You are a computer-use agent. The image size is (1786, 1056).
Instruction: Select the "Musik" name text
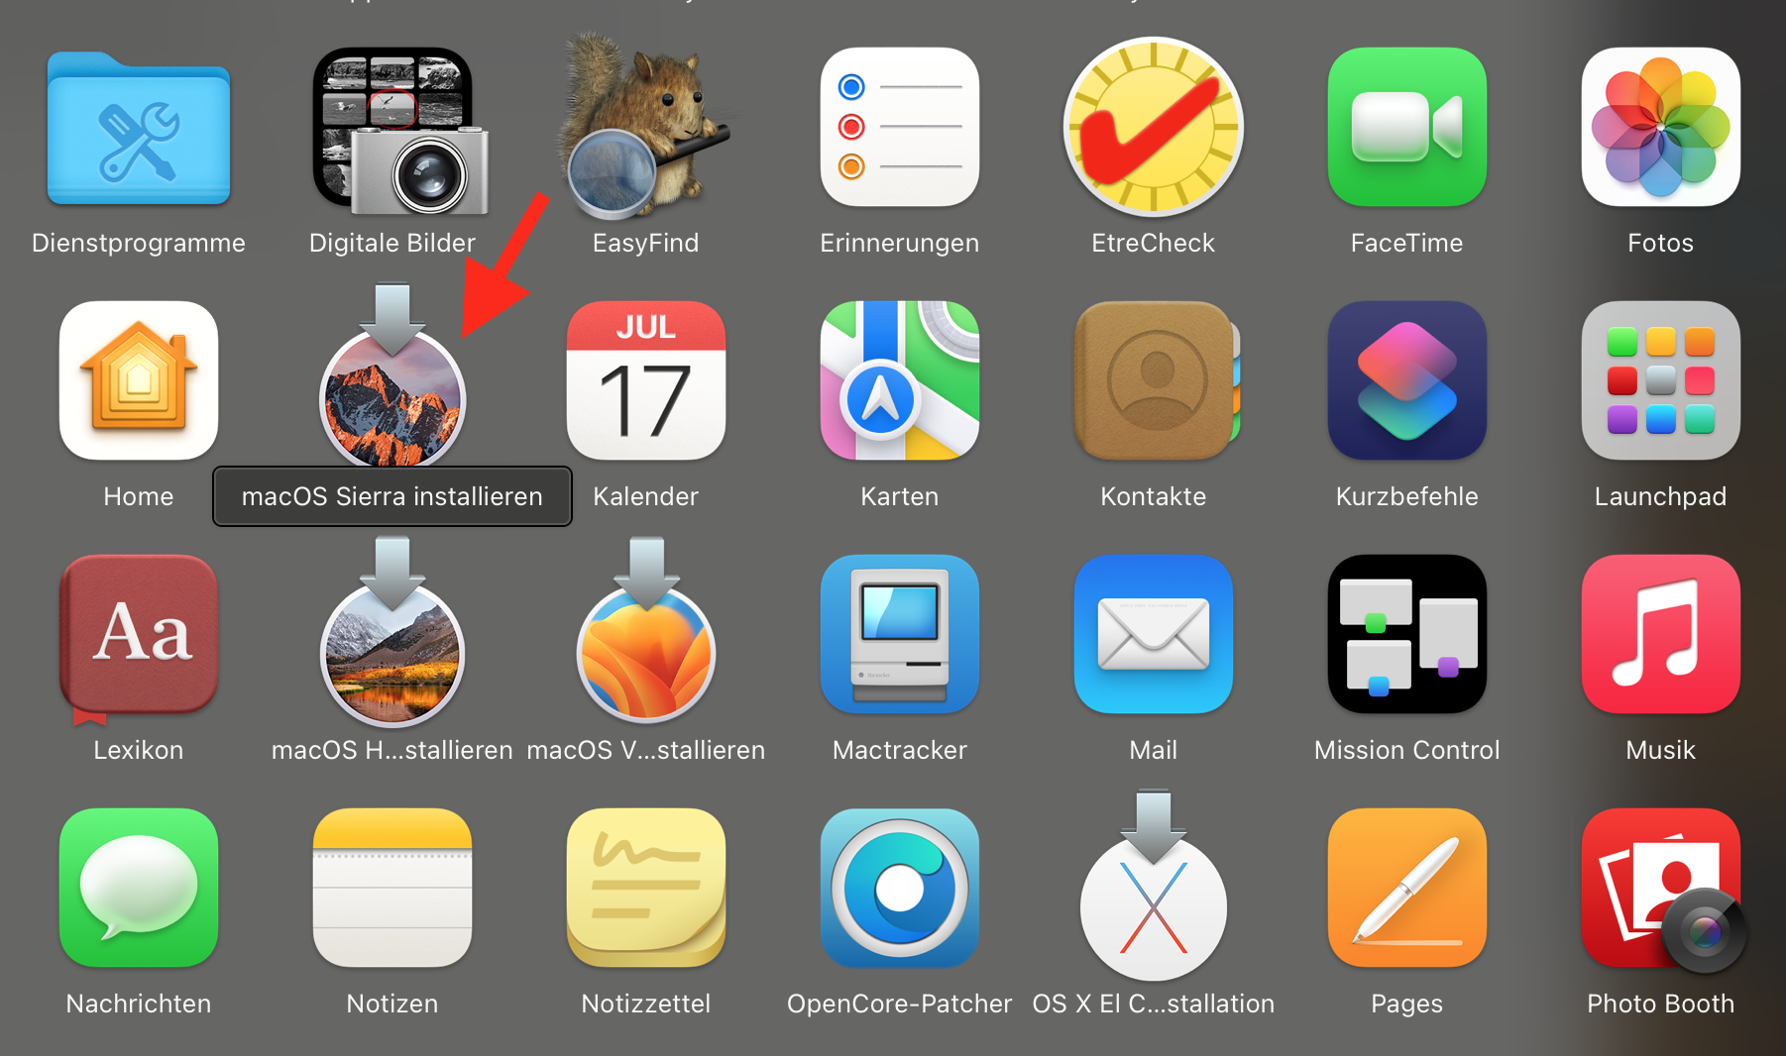[x=1661, y=750]
